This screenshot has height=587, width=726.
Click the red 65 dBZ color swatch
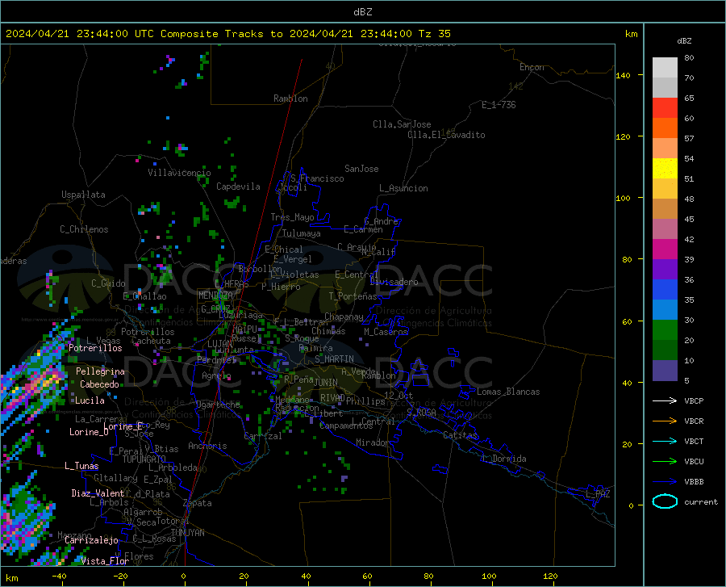(665, 108)
